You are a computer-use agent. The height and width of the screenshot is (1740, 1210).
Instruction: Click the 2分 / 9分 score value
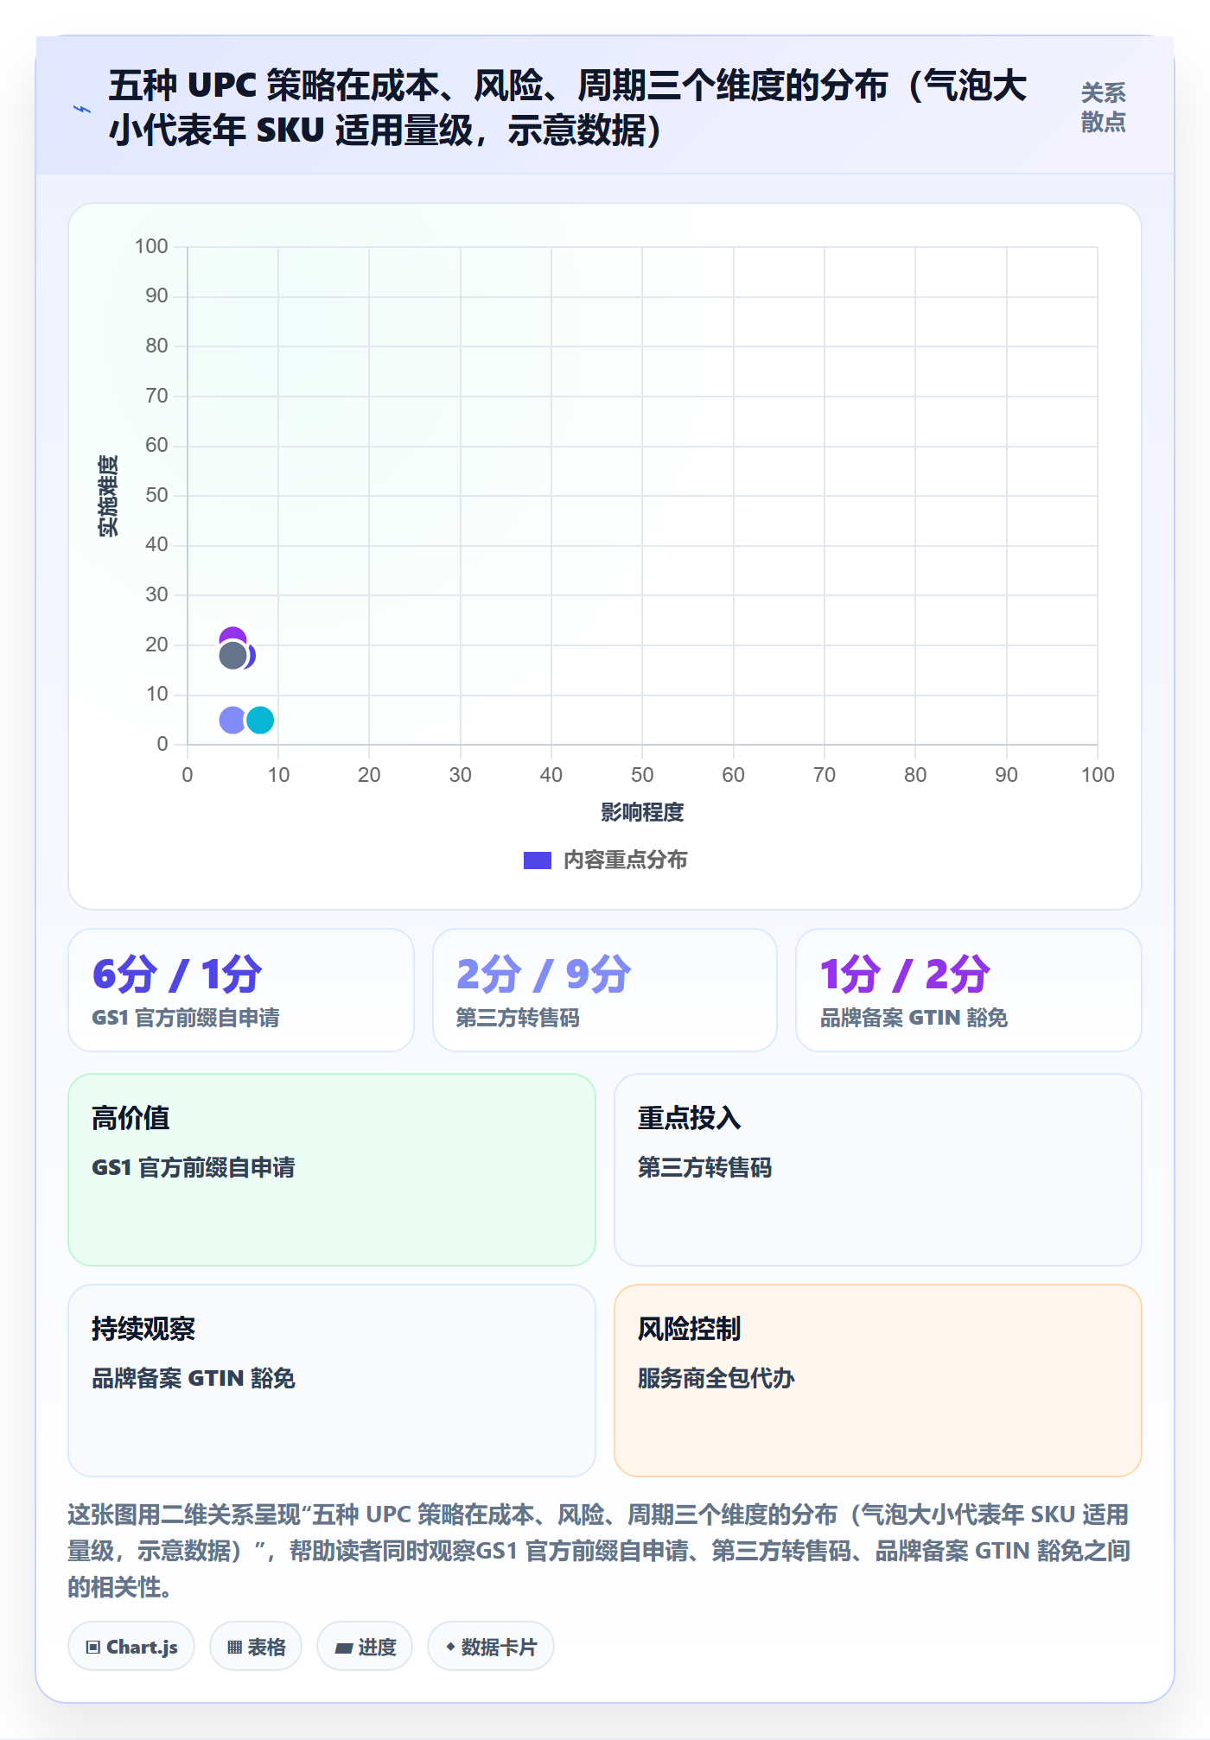click(x=544, y=975)
